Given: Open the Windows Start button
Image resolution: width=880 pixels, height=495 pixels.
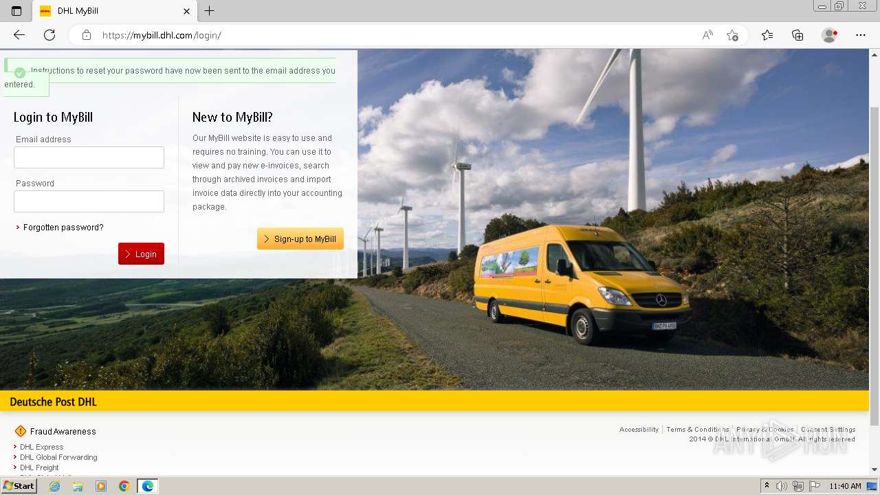Looking at the screenshot, I should coord(19,486).
